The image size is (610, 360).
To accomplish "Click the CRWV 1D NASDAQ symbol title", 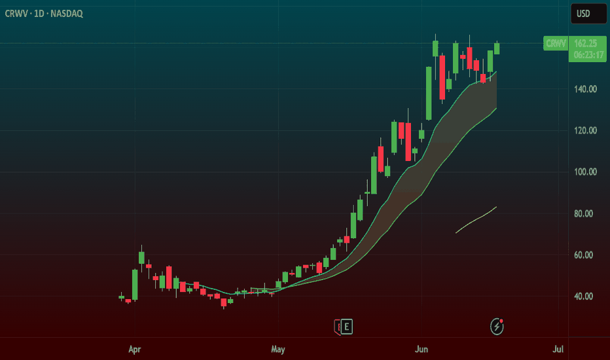I will 44,14.
